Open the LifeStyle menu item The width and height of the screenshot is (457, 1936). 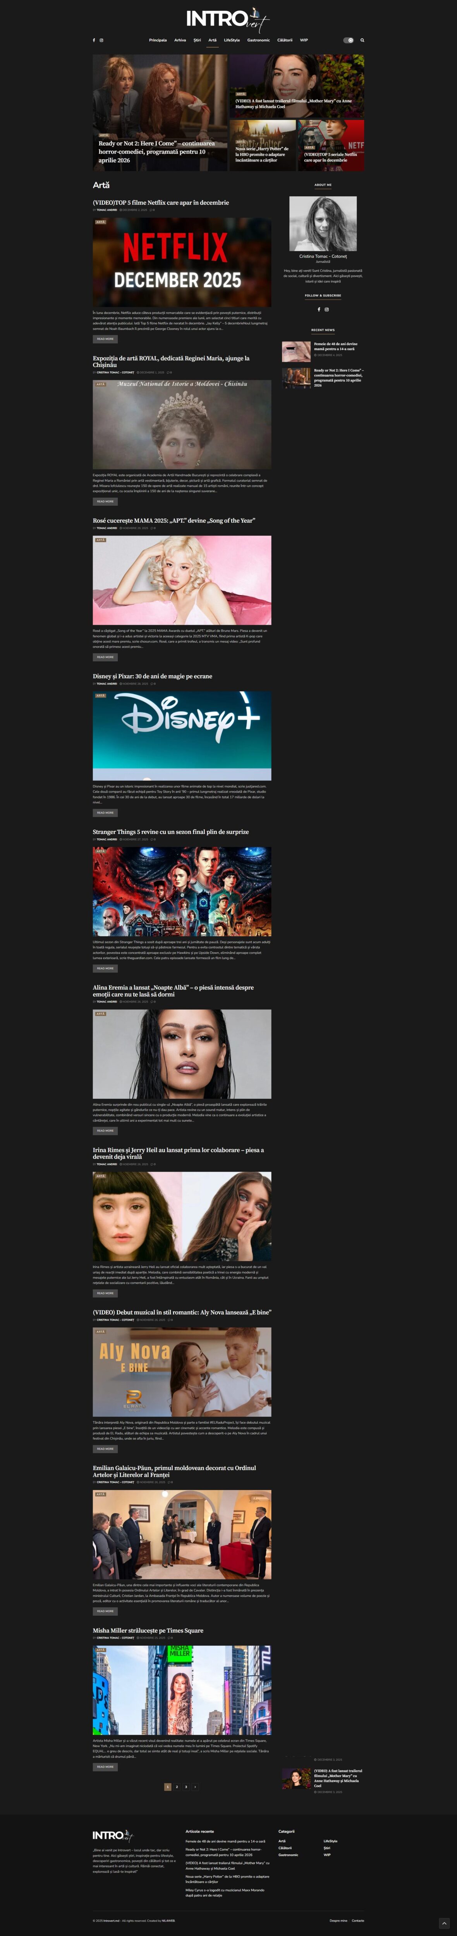tap(232, 41)
